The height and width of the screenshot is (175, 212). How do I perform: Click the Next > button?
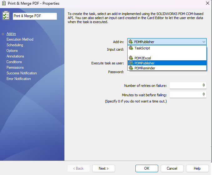[103, 168]
